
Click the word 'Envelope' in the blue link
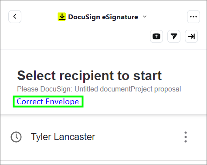click(62, 102)
